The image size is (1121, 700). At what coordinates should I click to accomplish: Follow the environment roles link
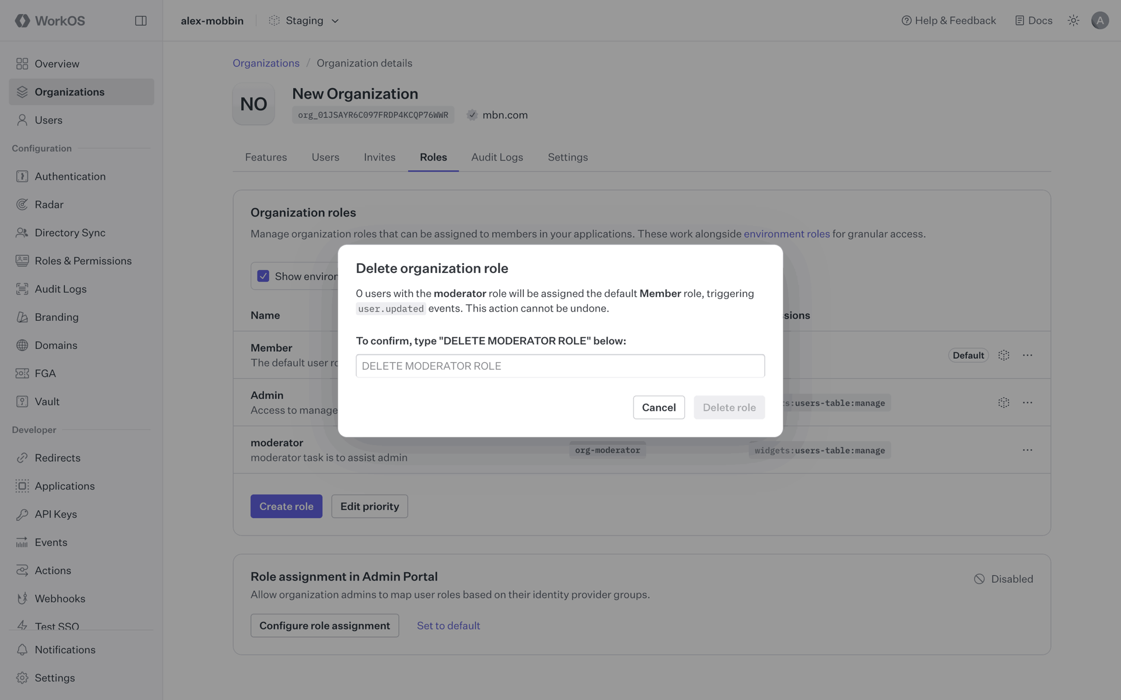[786, 234]
